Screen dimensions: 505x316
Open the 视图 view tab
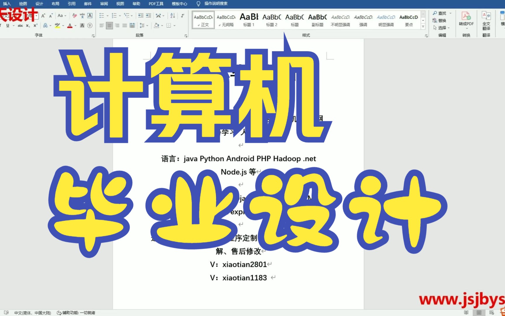point(120,4)
